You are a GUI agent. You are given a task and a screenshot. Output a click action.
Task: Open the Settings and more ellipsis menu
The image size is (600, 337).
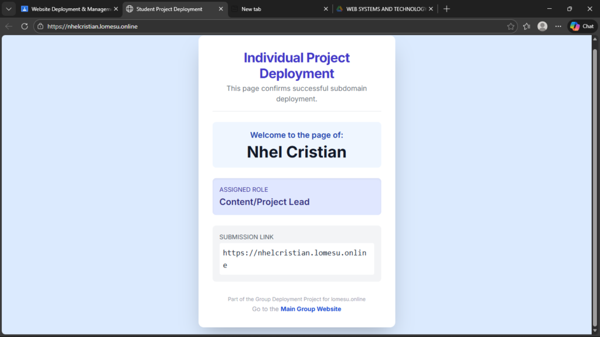[558, 26]
